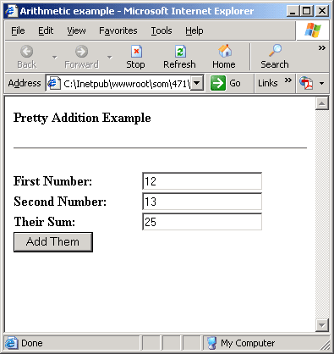334x354 pixels.
Task: Open the Search toolbar icon
Action: pos(275,51)
